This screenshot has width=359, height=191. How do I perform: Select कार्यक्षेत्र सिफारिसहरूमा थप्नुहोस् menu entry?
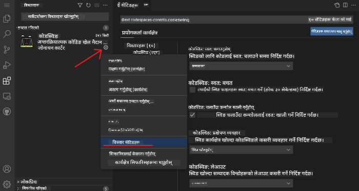[144, 163]
